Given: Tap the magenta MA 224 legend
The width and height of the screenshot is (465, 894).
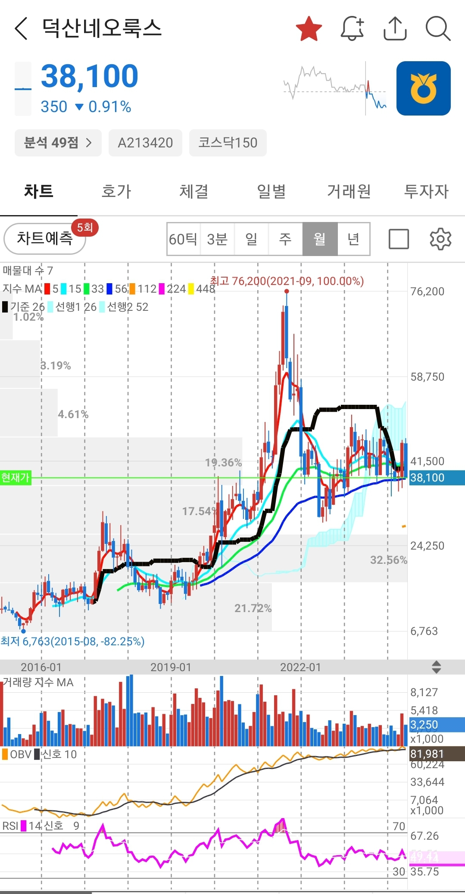Looking at the screenshot, I should [x=172, y=289].
